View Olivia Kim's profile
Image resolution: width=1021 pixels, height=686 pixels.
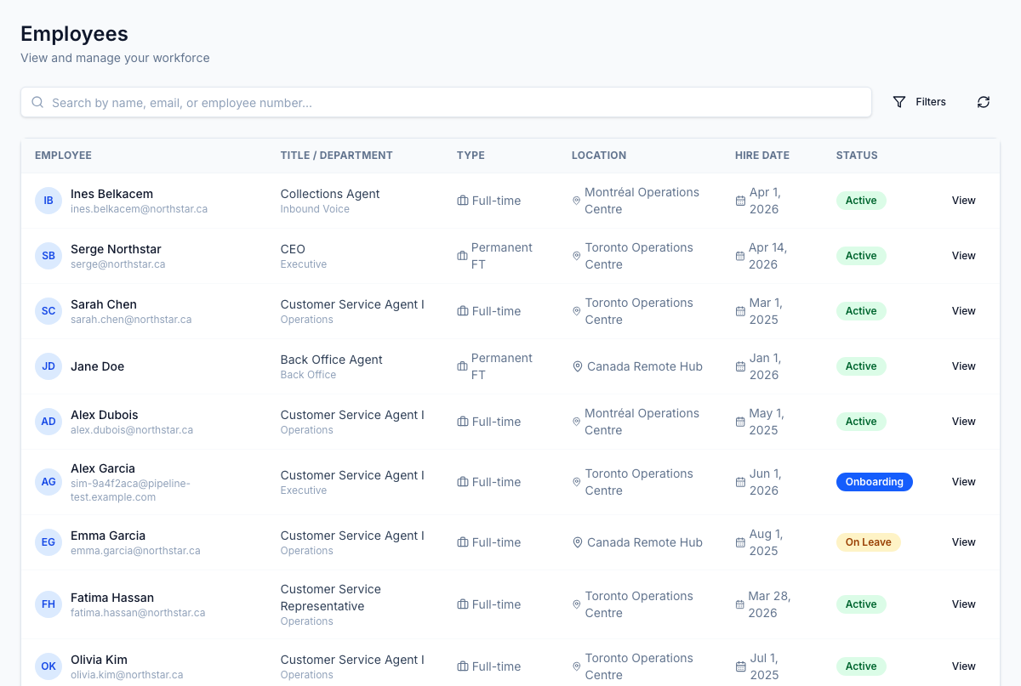[963, 666]
